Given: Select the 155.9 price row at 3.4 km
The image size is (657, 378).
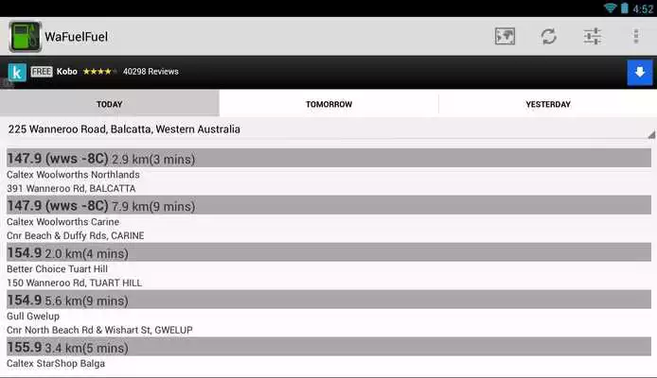Looking at the screenshot, I should pyautogui.click(x=328, y=347).
